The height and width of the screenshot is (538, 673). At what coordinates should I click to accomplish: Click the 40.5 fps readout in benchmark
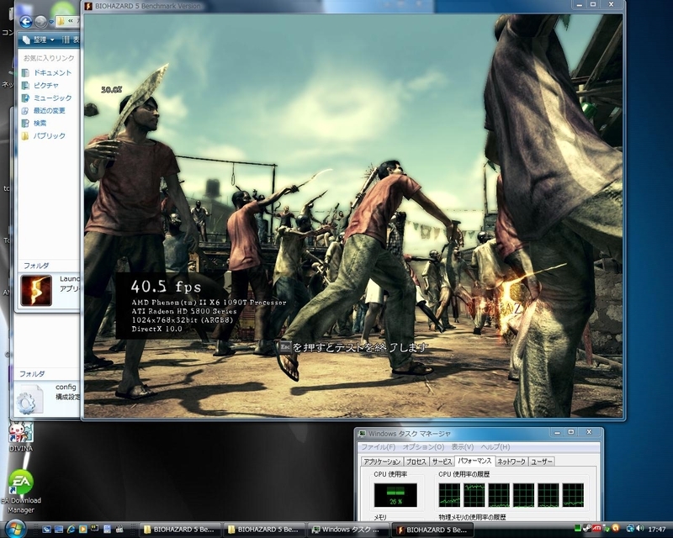tap(166, 287)
